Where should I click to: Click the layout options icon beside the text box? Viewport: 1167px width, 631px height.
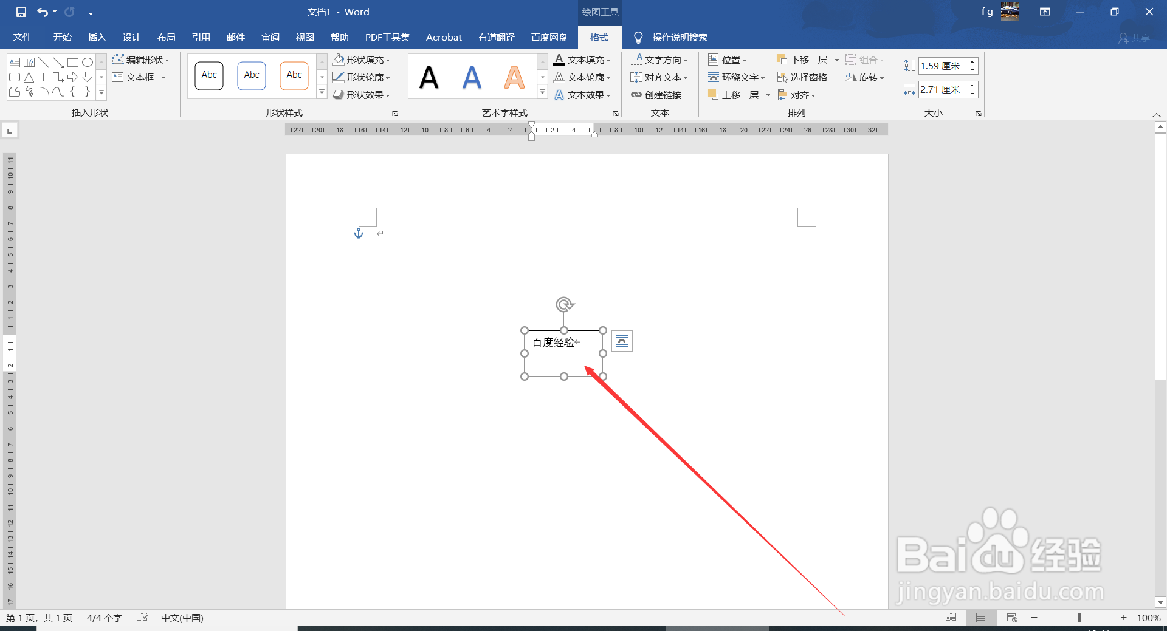click(x=622, y=341)
